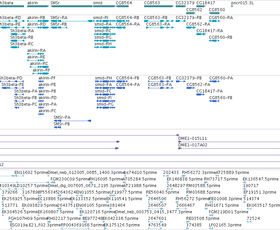
Task: Open BAC clone DME1-017A02
Action: [x=193, y=145]
